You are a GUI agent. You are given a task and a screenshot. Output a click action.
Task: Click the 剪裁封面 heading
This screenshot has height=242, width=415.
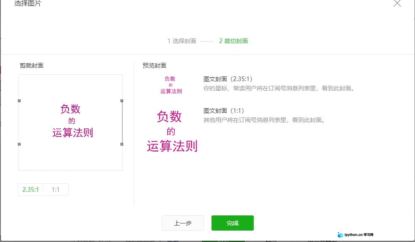tap(32, 65)
